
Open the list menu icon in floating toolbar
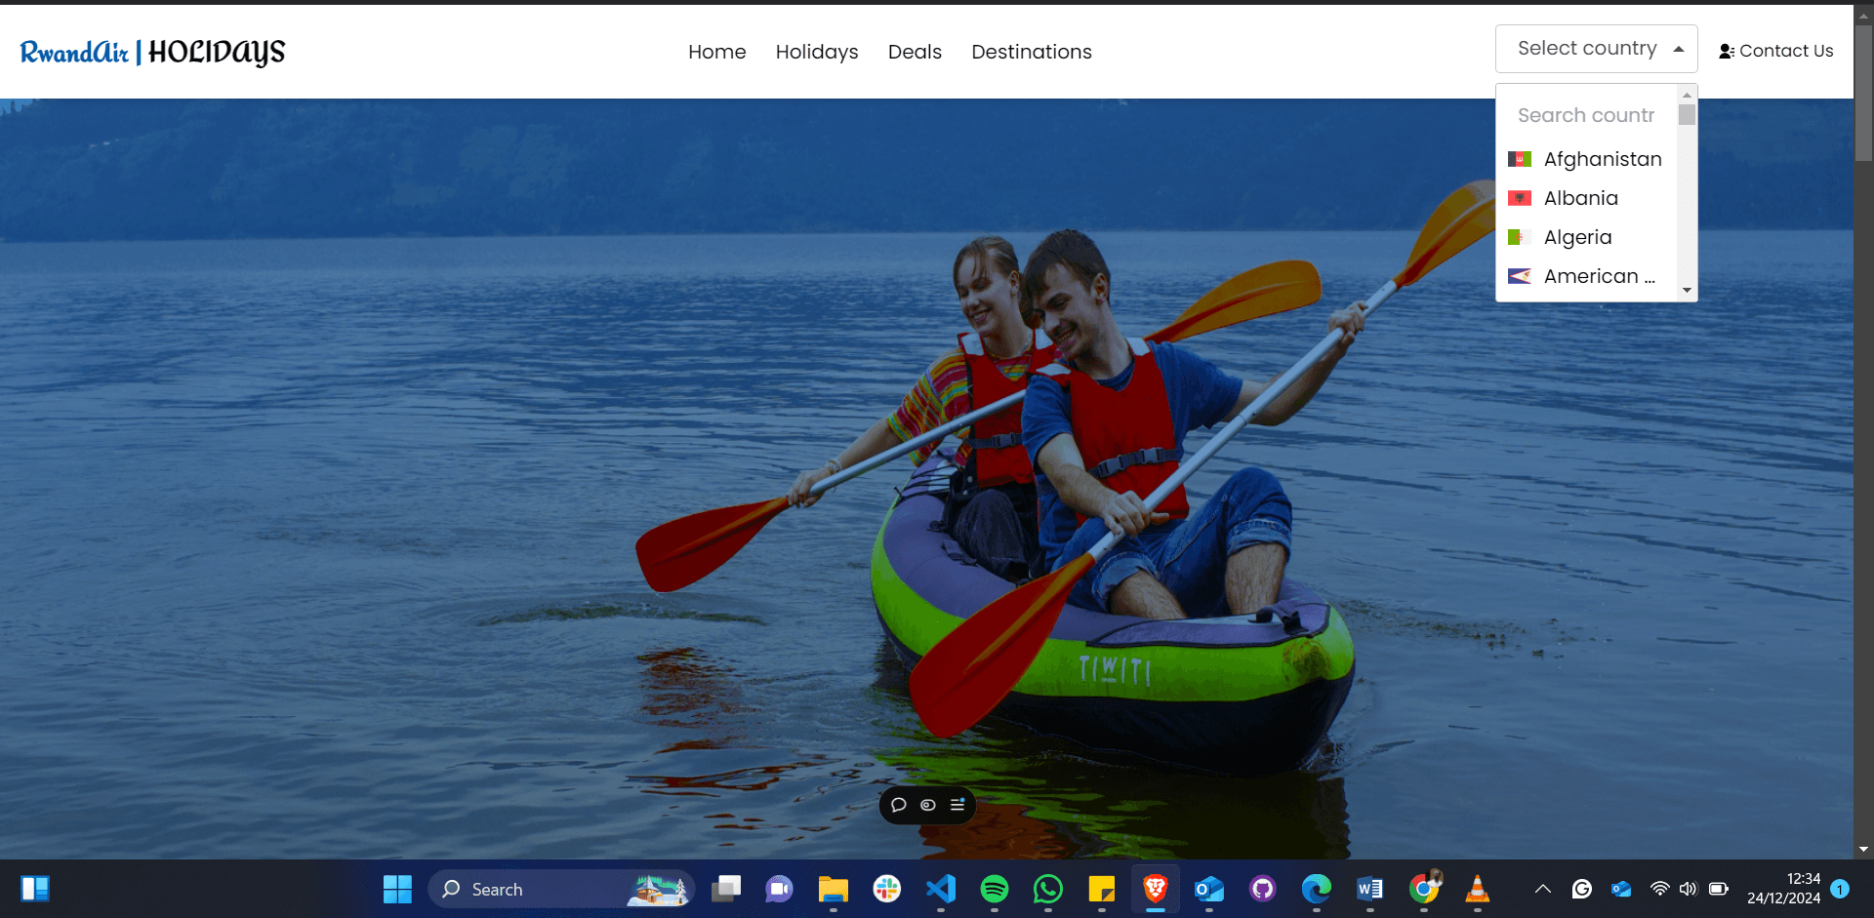pyautogui.click(x=957, y=805)
